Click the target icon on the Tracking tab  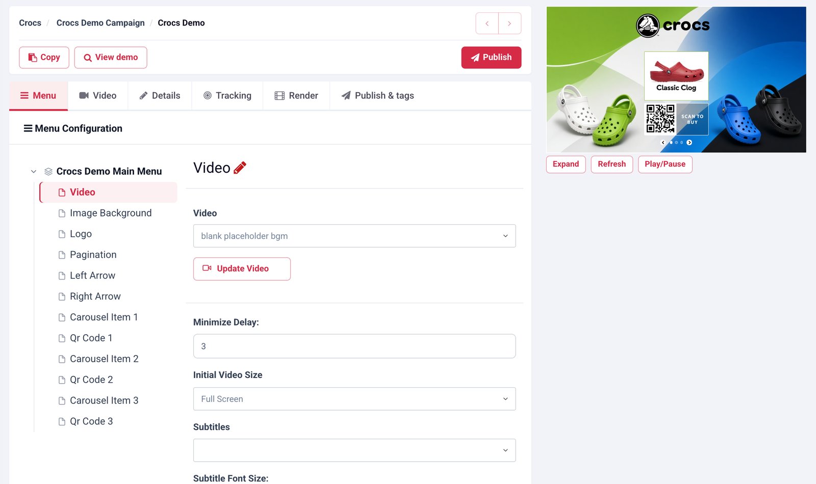(x=208, y=95)
